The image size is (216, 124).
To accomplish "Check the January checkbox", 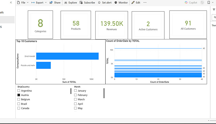I will [x=75, y=91].
